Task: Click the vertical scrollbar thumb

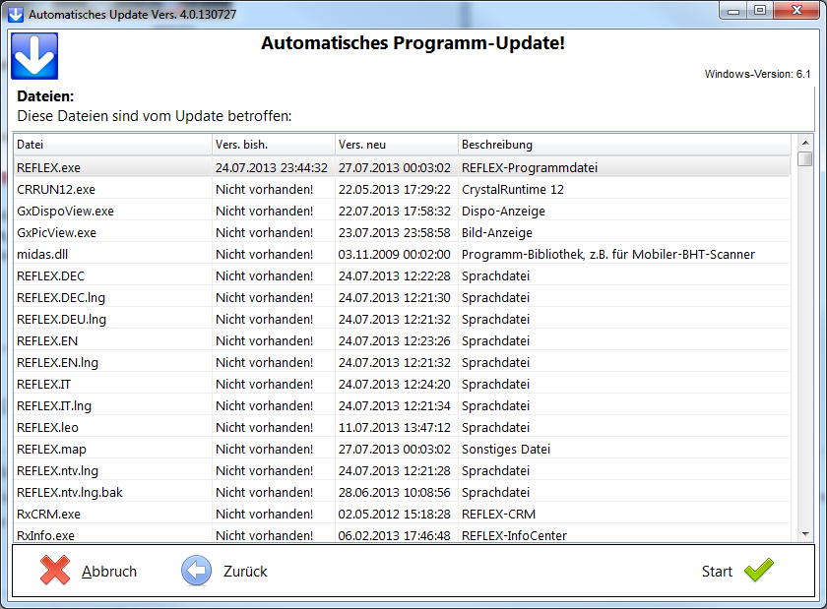Action: point(805,158)
